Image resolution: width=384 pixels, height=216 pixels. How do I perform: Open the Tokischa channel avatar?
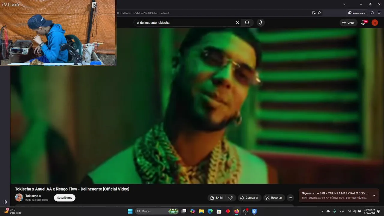(19, 197)
